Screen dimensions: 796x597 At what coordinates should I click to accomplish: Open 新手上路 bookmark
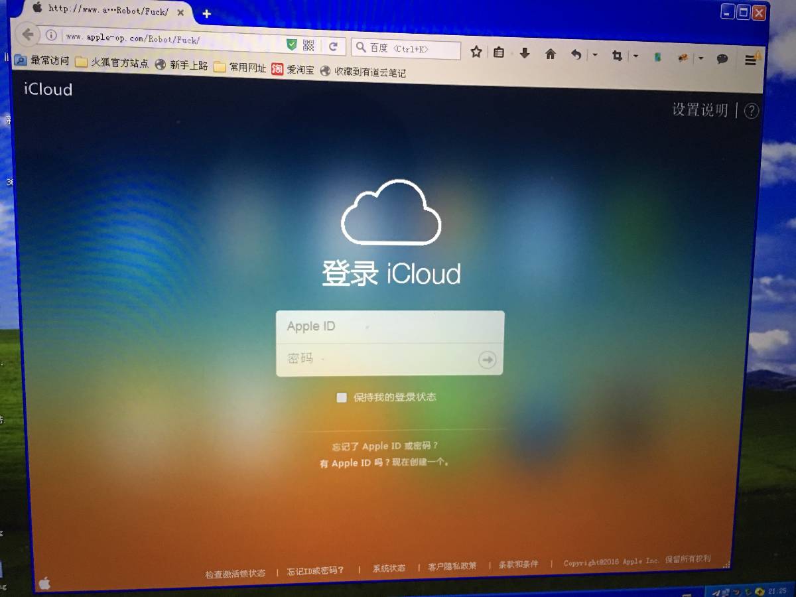click(x=182, y=65)
